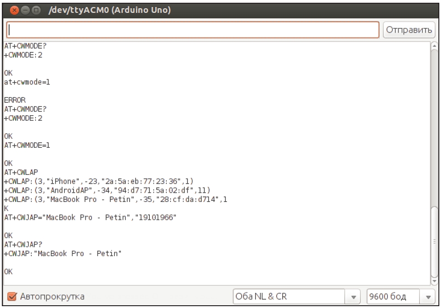This screenshot has height=308, width=443.
Task: Click the AT+CWLAP command line
Action: pyautogui.click(x=21, y=172)
